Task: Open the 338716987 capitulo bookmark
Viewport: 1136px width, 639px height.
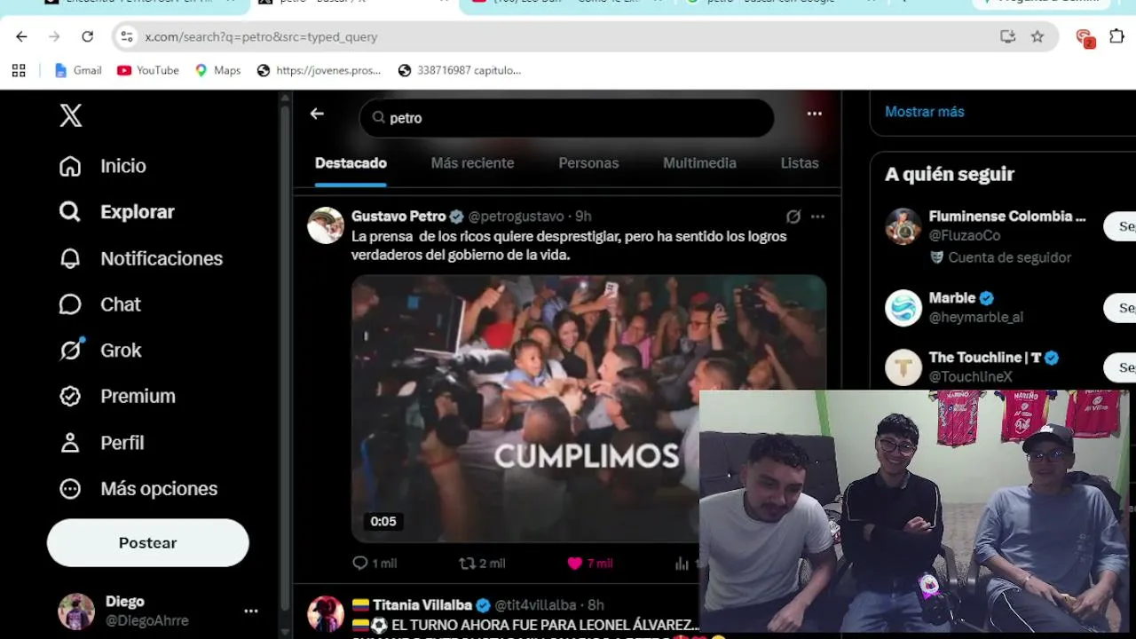Action: pos(460,70)
